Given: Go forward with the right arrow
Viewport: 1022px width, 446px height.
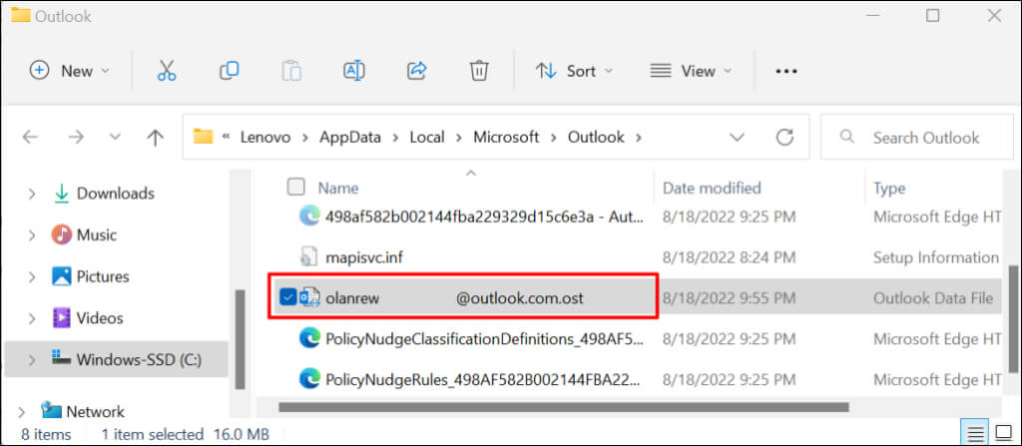Looking at the screenshot, I should coord(76,137).
